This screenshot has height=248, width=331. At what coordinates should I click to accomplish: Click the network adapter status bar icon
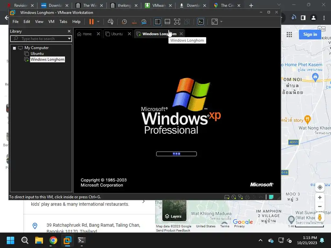[240, 197]
